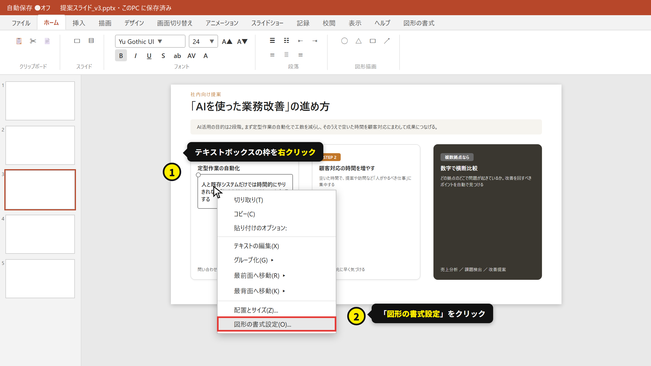The image size is (651, 366).
Task: Click the new slide icon
Action: pos(77,41)
